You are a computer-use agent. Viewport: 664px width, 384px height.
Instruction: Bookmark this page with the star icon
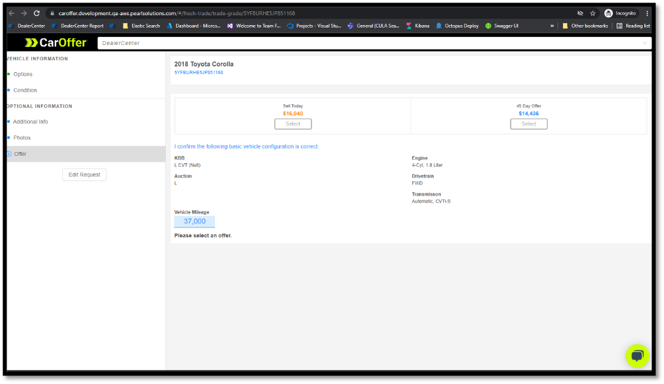(593, 13)
